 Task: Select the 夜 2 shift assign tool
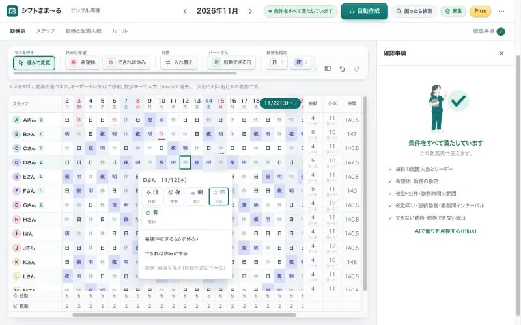click(x=301, y=62)
